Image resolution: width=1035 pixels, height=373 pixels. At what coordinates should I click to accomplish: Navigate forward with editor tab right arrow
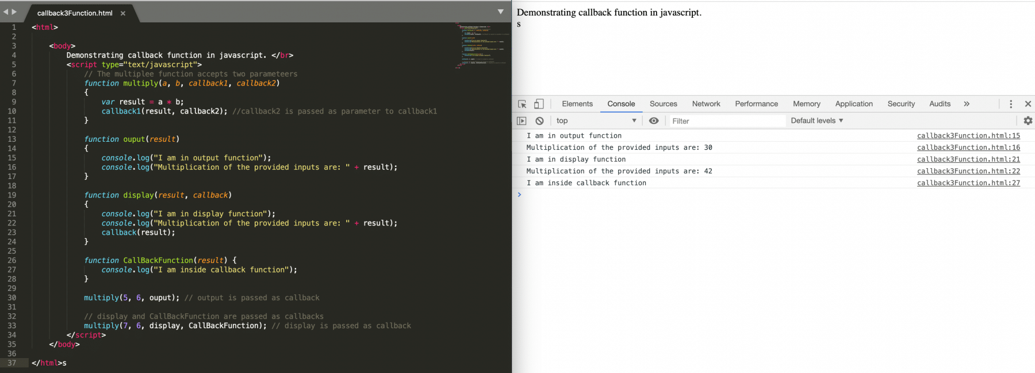coord(14,11)
